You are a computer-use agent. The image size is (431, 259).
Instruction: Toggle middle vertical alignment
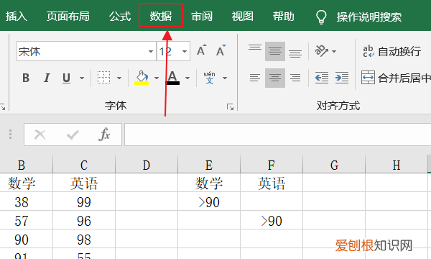tap(275, 51)
